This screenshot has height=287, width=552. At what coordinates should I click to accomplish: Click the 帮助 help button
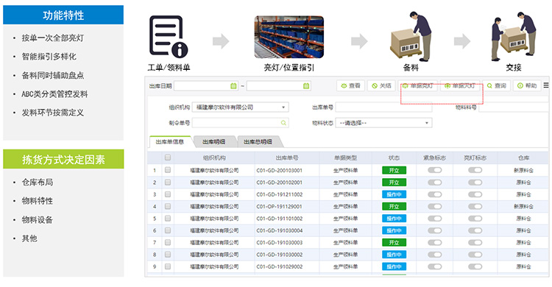(527, 85)
